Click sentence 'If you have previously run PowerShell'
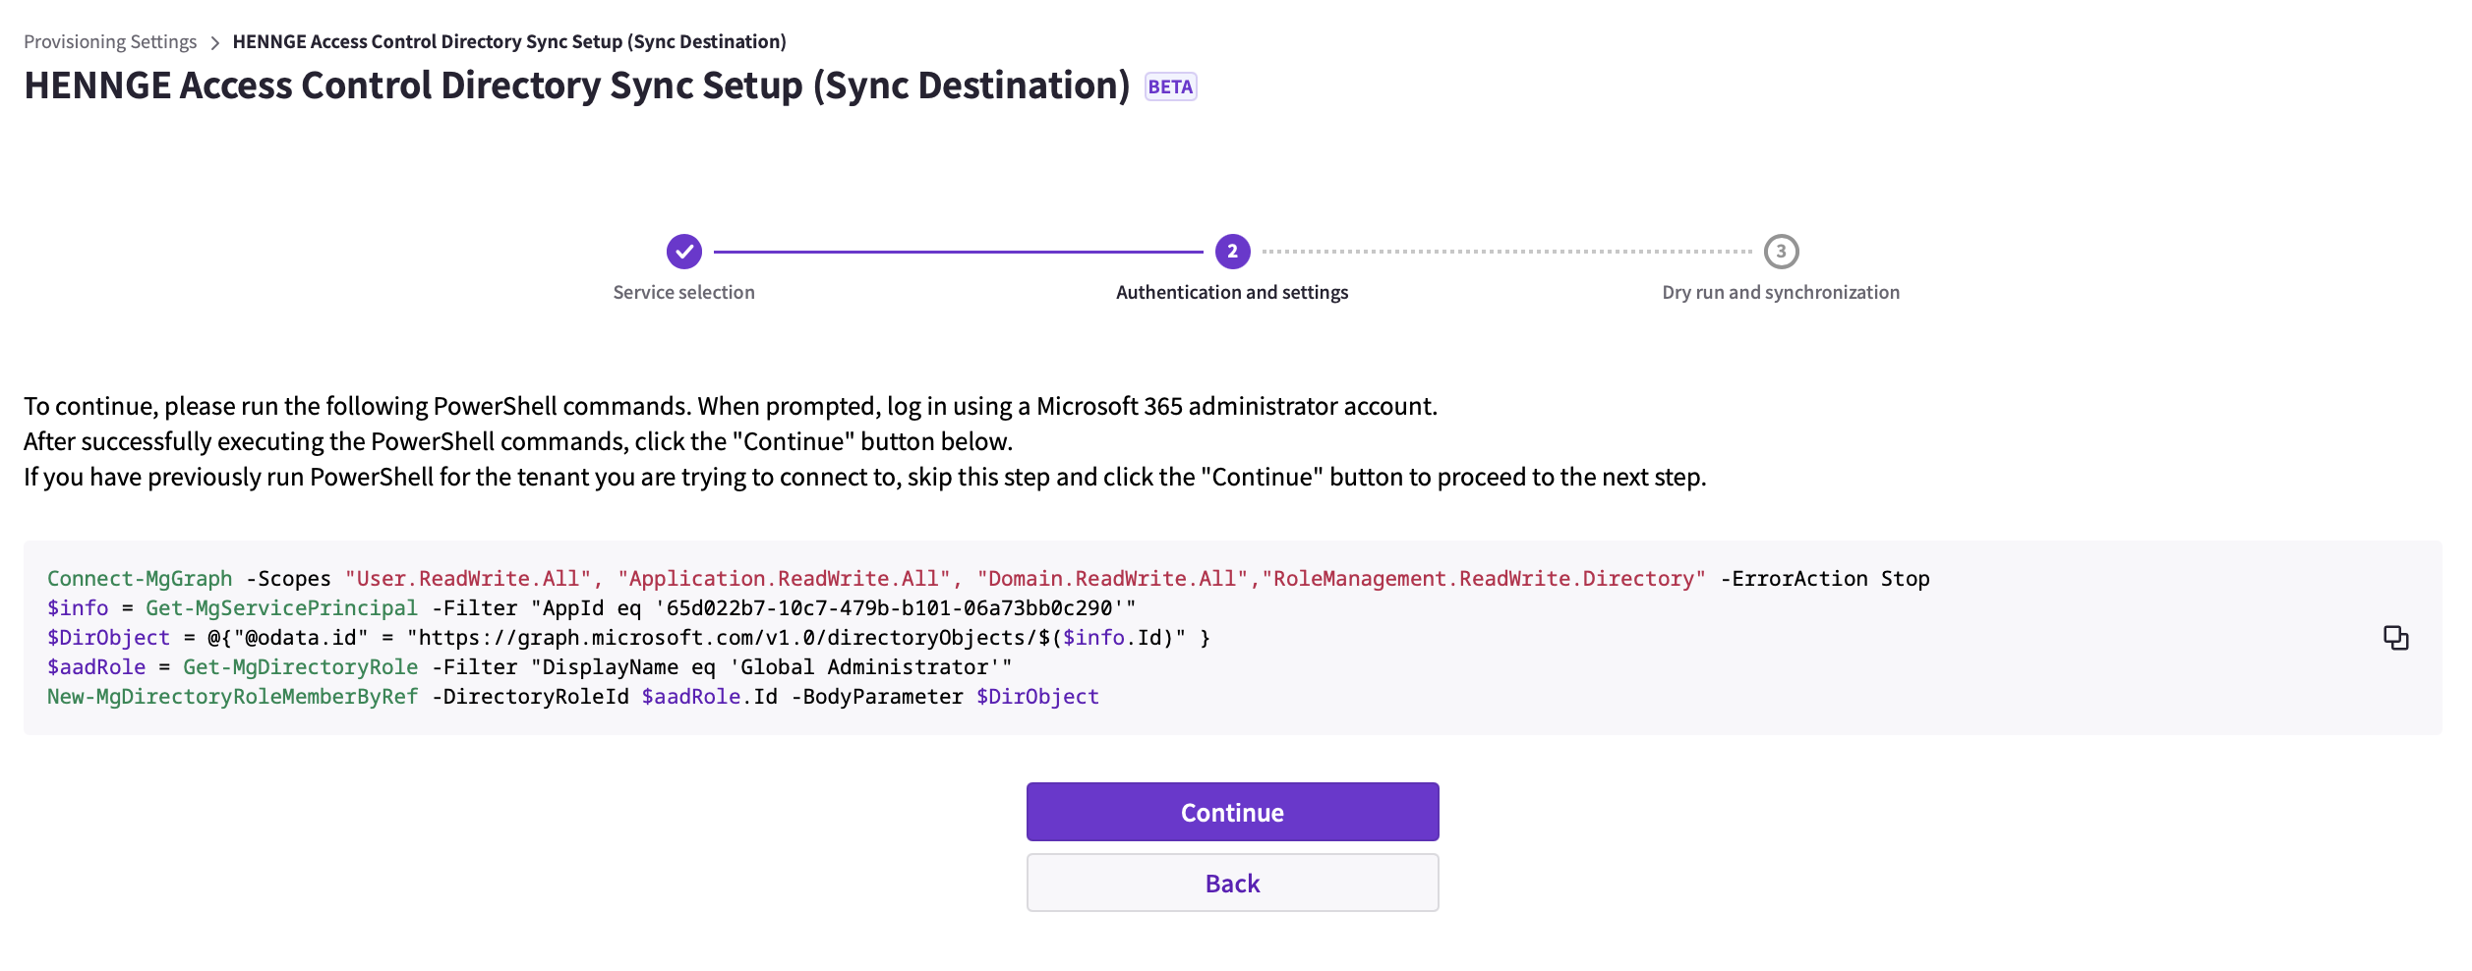2472x971 pixels. coord(865,477)
